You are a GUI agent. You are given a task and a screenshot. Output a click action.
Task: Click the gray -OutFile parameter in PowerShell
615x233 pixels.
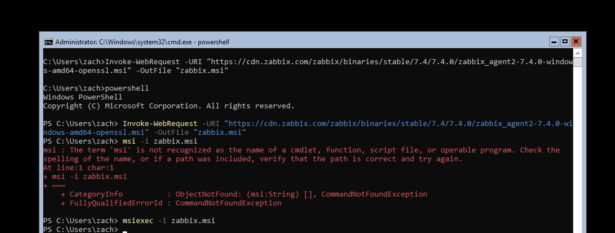171,132
